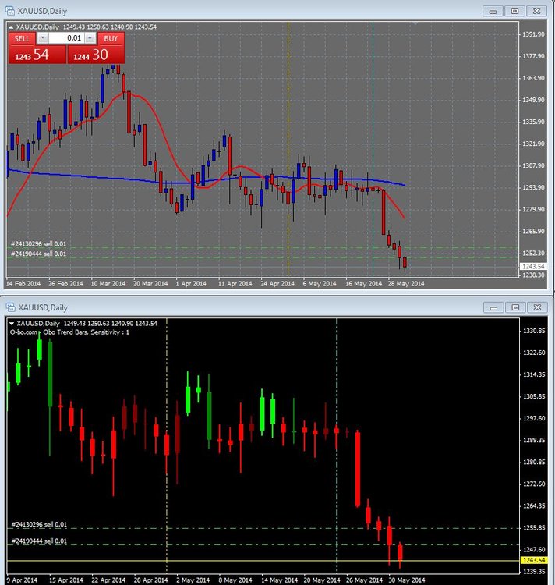Expand one-click trading triangle in bottom chart

click(x=12, y=324)
